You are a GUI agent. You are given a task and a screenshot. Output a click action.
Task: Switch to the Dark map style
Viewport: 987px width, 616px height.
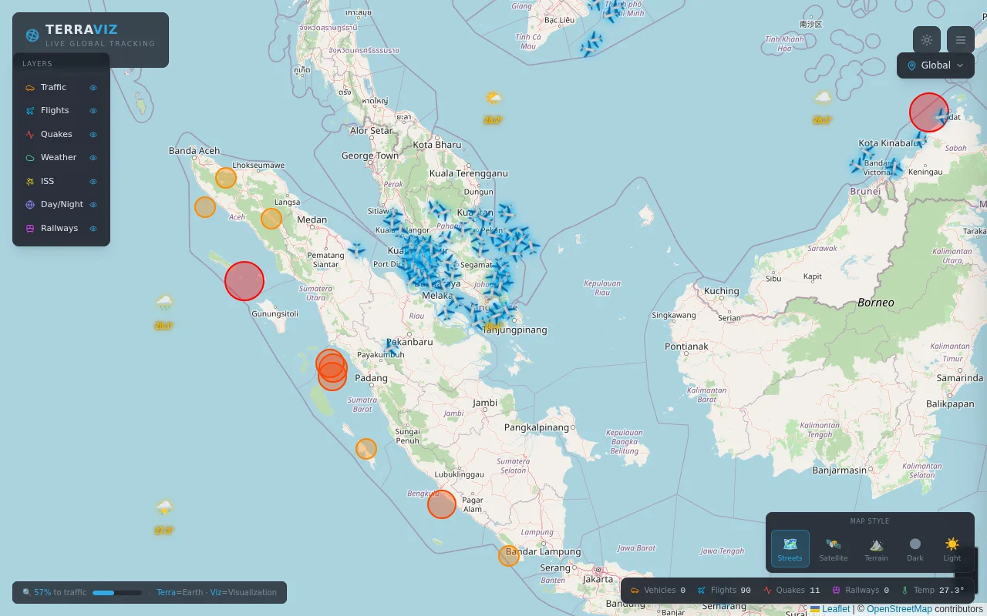click(x=915, y=548)
